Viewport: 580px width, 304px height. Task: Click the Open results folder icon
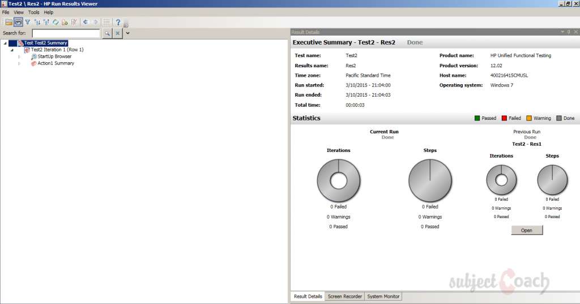9,22
